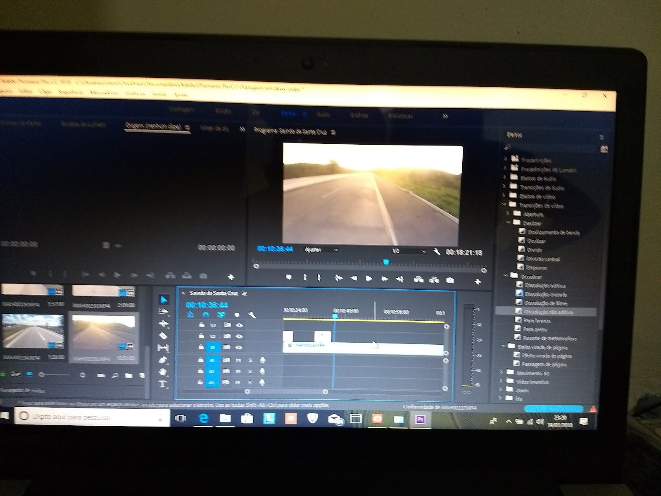
Task: Click Add Marker in Program monitor controls
Action: (x=288, y=277)
